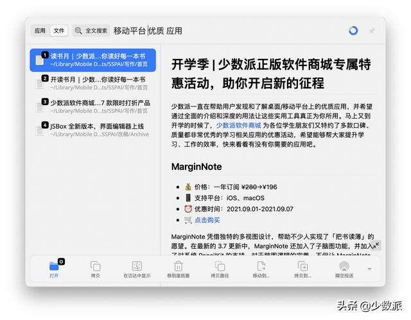Click the pin icon at top right
Screen dimensions: 411x320
372,31
